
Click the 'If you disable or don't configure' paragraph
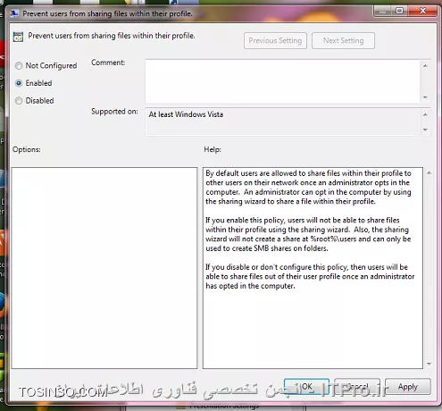(x=310, y=276)
